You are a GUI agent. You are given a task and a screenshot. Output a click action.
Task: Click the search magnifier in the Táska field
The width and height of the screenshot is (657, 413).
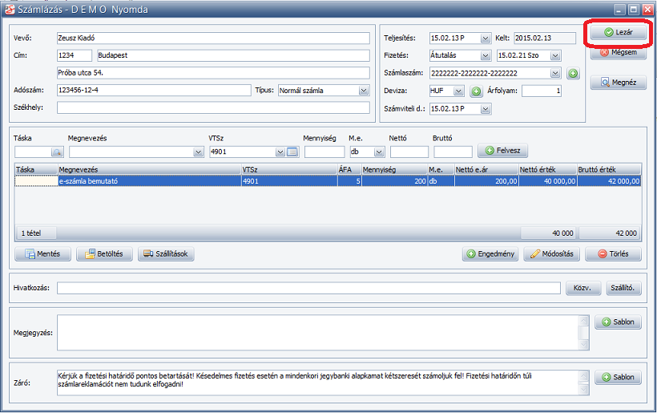pos(57,152)
